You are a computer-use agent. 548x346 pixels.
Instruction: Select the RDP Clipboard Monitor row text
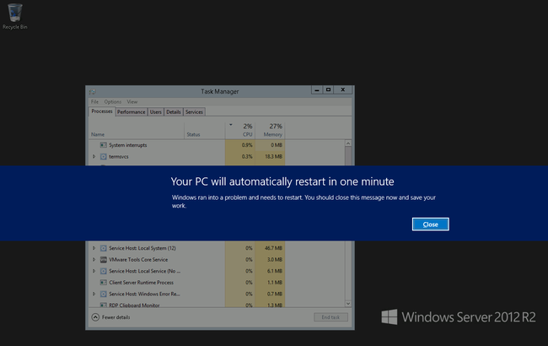tap(134, 305)
